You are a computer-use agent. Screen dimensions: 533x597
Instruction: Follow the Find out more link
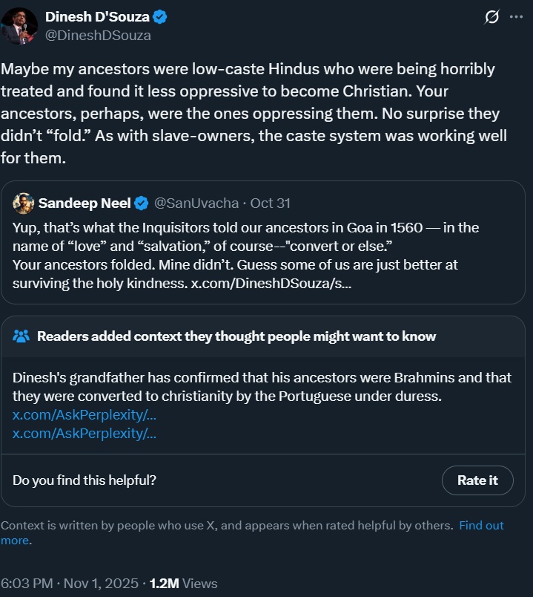(481, 526)
